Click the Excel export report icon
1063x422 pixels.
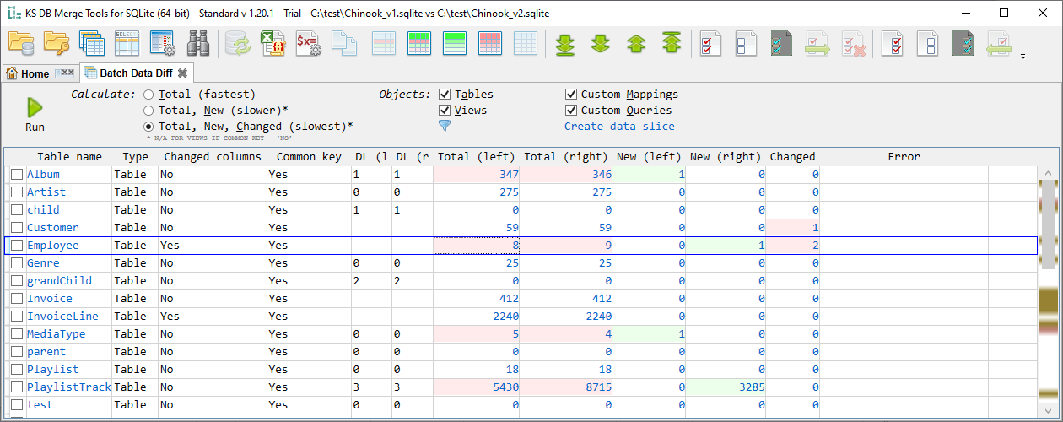(272, 43)
